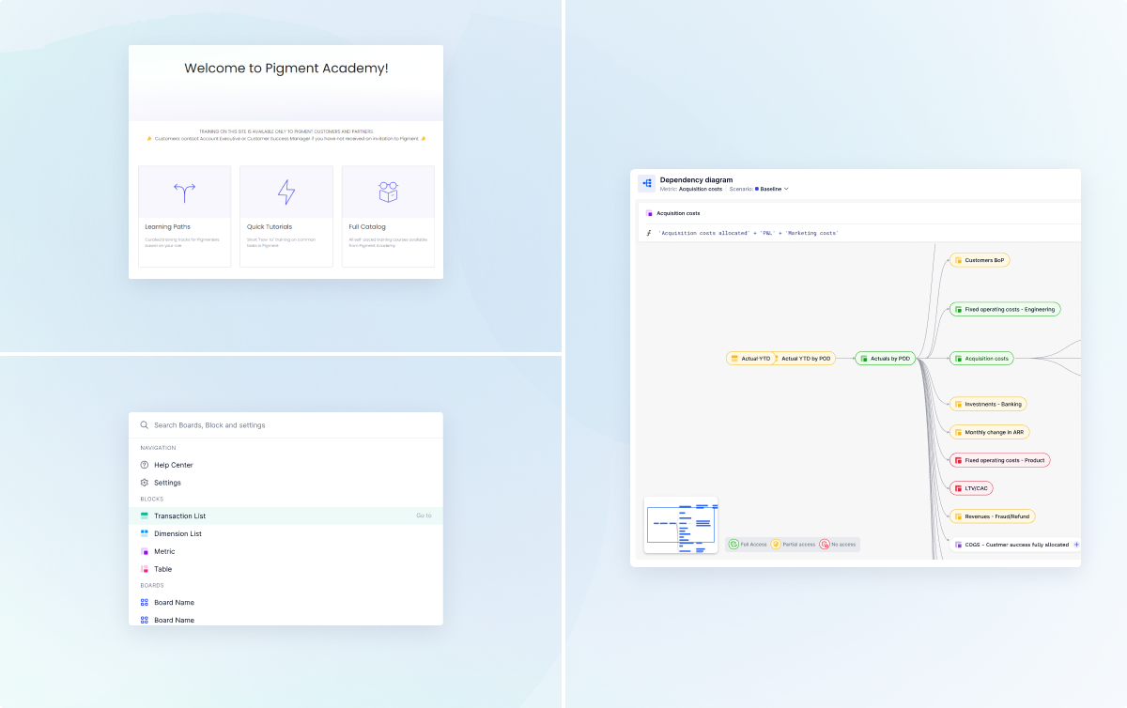Click the Learning Paths branching arrows icon
This screenshot has width=1127, height=708.
(x=184, y=192)
